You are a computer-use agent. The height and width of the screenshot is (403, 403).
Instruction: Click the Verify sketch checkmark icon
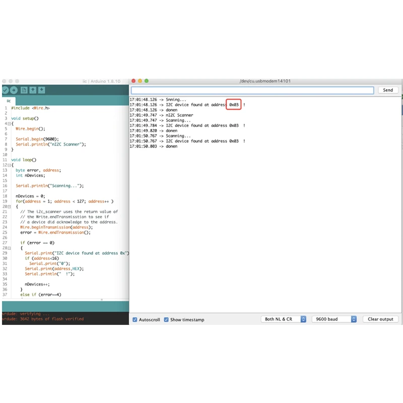coord(5,90)
